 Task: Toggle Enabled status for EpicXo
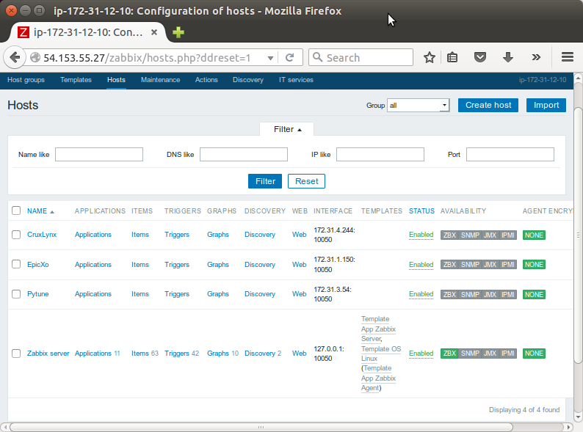(x=421, y=265)
